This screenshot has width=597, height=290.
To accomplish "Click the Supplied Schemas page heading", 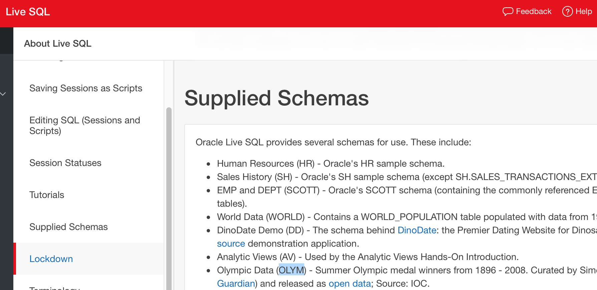I will 276,98.
